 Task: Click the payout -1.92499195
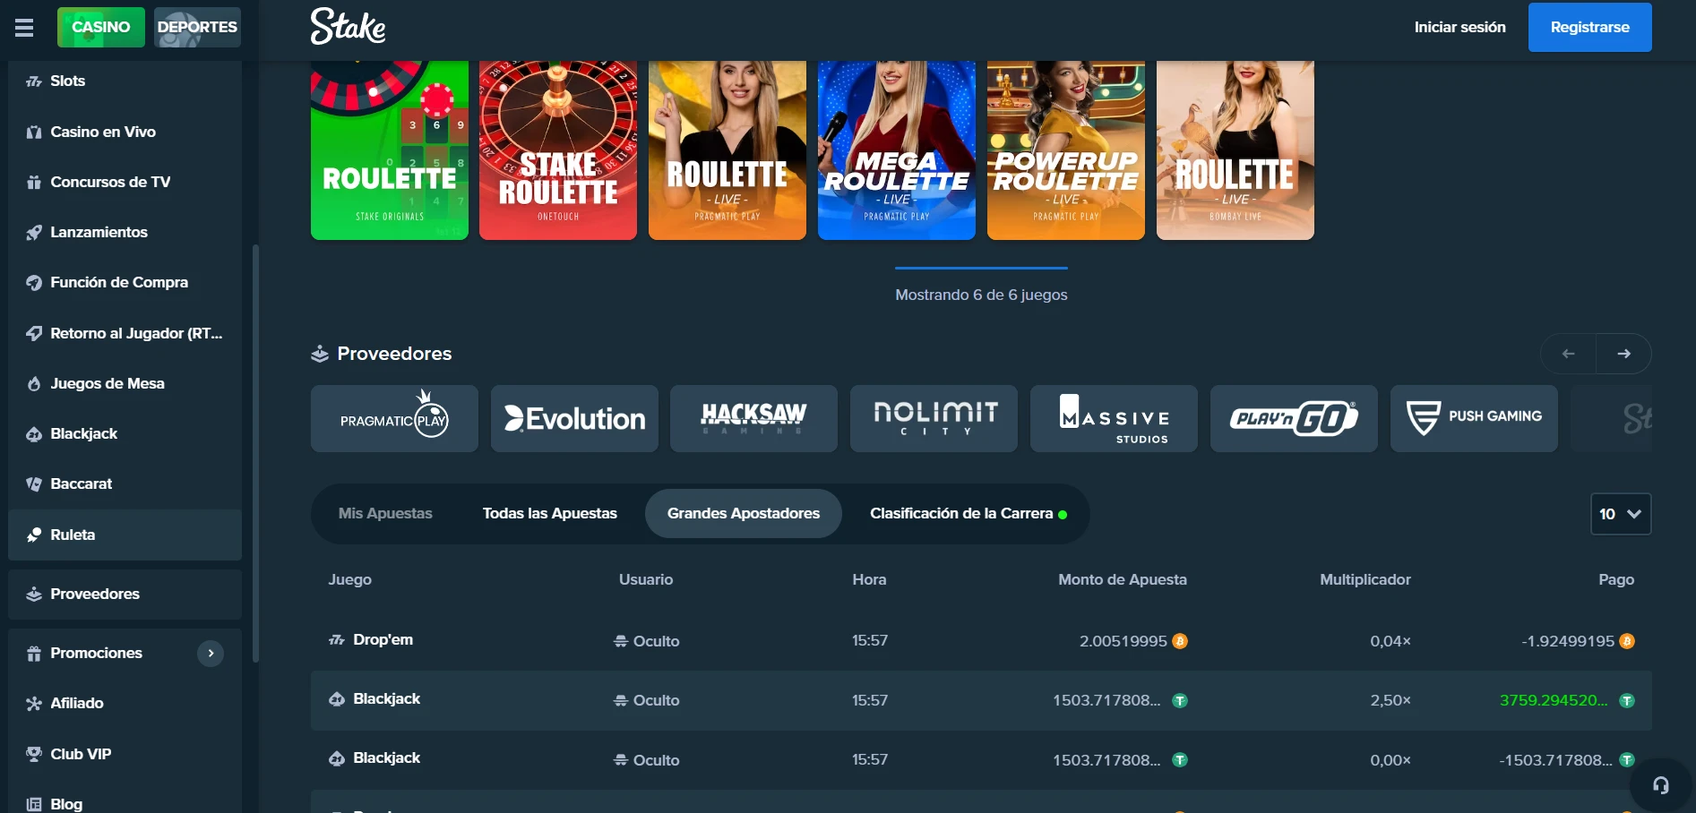click(1568, 641)
